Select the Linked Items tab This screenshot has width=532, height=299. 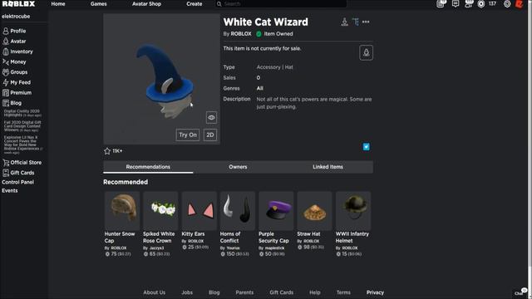point(328,167)
